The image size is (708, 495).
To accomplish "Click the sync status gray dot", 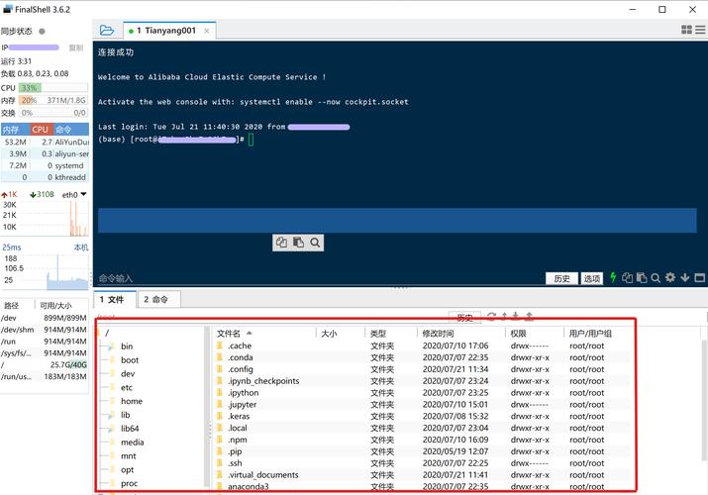I will point(42,31).
